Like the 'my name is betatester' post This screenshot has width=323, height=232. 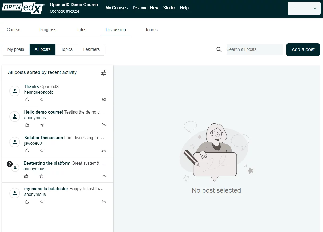tap(27, 202)
